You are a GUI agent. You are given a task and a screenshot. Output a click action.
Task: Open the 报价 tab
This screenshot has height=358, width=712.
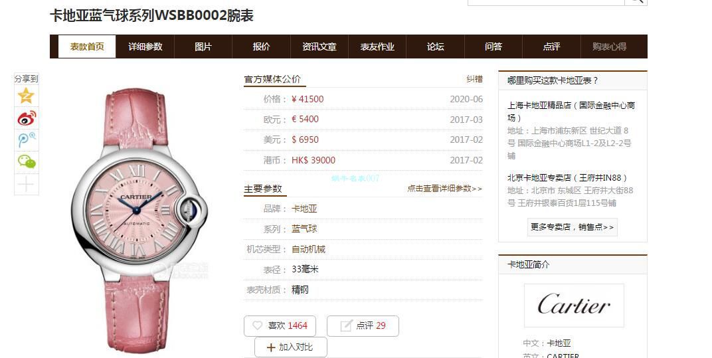(261, 46)
